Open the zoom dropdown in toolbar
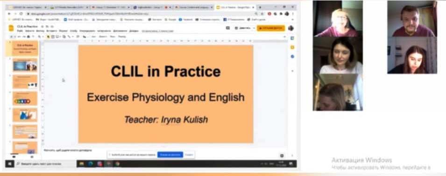The height and width of the screenshot is (176, 446). point(40,37)
